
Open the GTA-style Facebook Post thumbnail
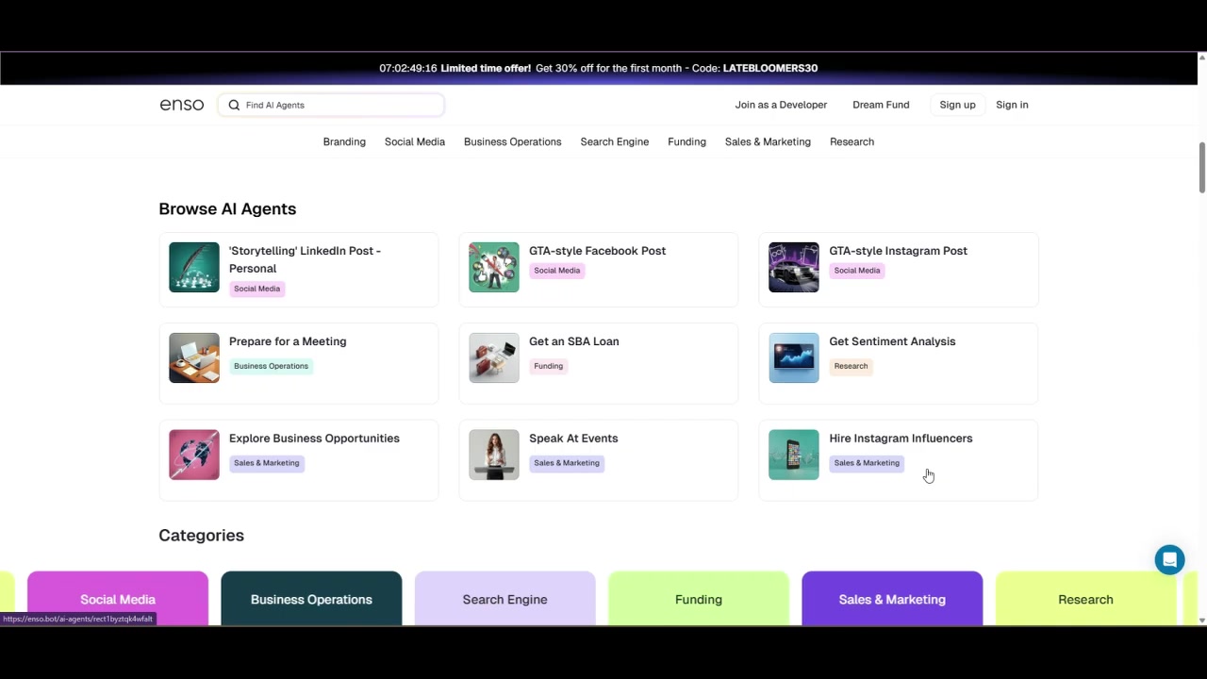point(494,267)
